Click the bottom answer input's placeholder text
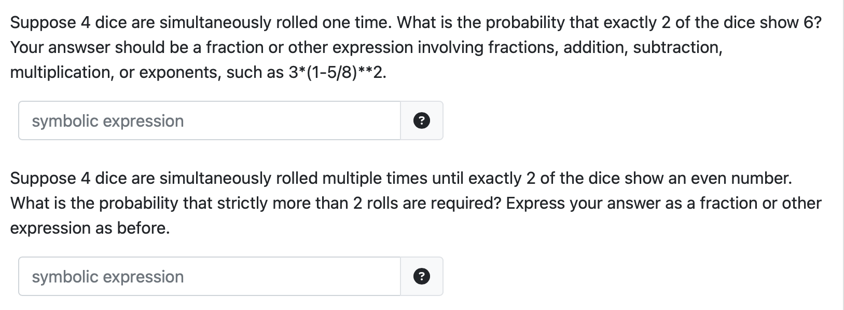 [x=107, y=276]
